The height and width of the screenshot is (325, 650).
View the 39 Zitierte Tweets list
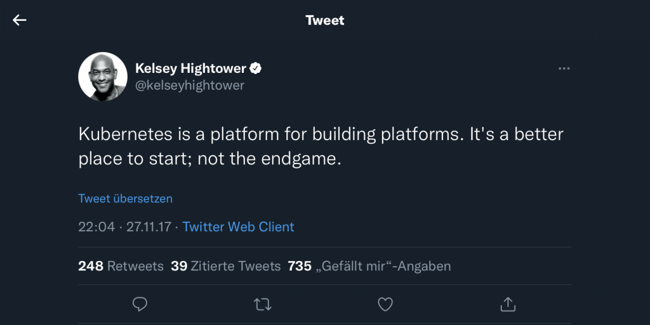(225, 266)
